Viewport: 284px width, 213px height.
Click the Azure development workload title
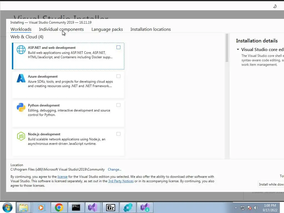click(x=43, y=77)
